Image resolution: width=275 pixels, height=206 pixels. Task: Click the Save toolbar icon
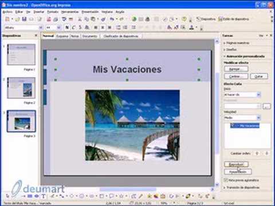tap(24, 19)
